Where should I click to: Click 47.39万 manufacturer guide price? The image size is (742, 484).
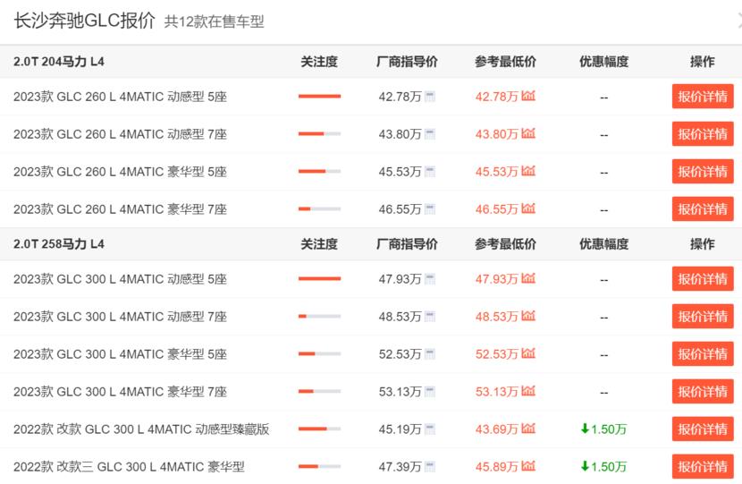coord(400,466)
